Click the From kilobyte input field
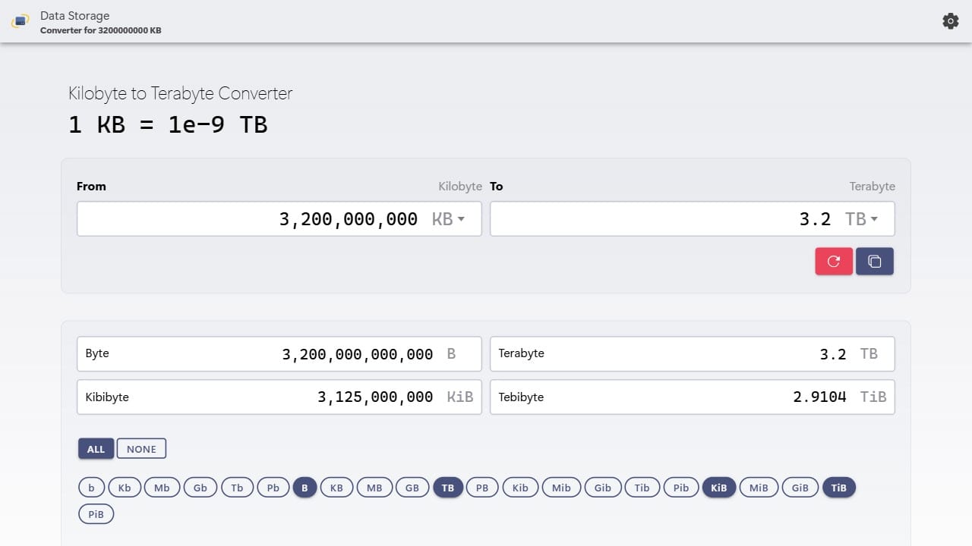 pyautogui.click(x=266, y=218)
